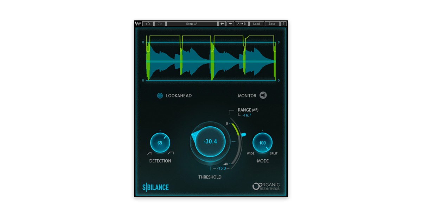Viewport: 422px width, 220px height.
Task: Copy setup A to B
Action: 242,24
